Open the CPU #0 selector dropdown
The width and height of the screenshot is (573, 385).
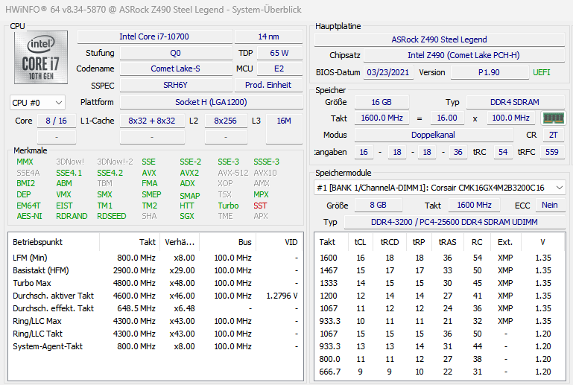coord(37,103)
